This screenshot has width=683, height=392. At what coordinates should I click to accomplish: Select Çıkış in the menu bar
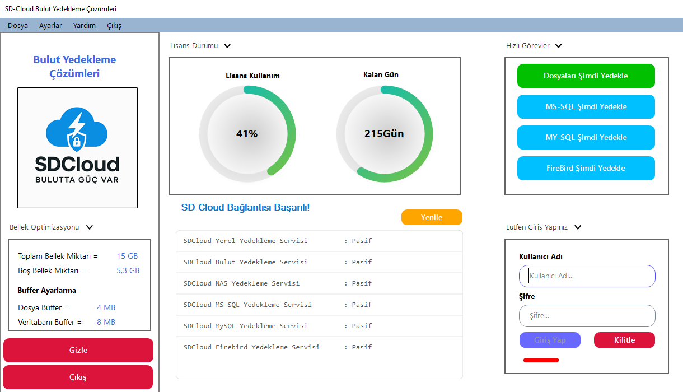[x=114, y=26]
